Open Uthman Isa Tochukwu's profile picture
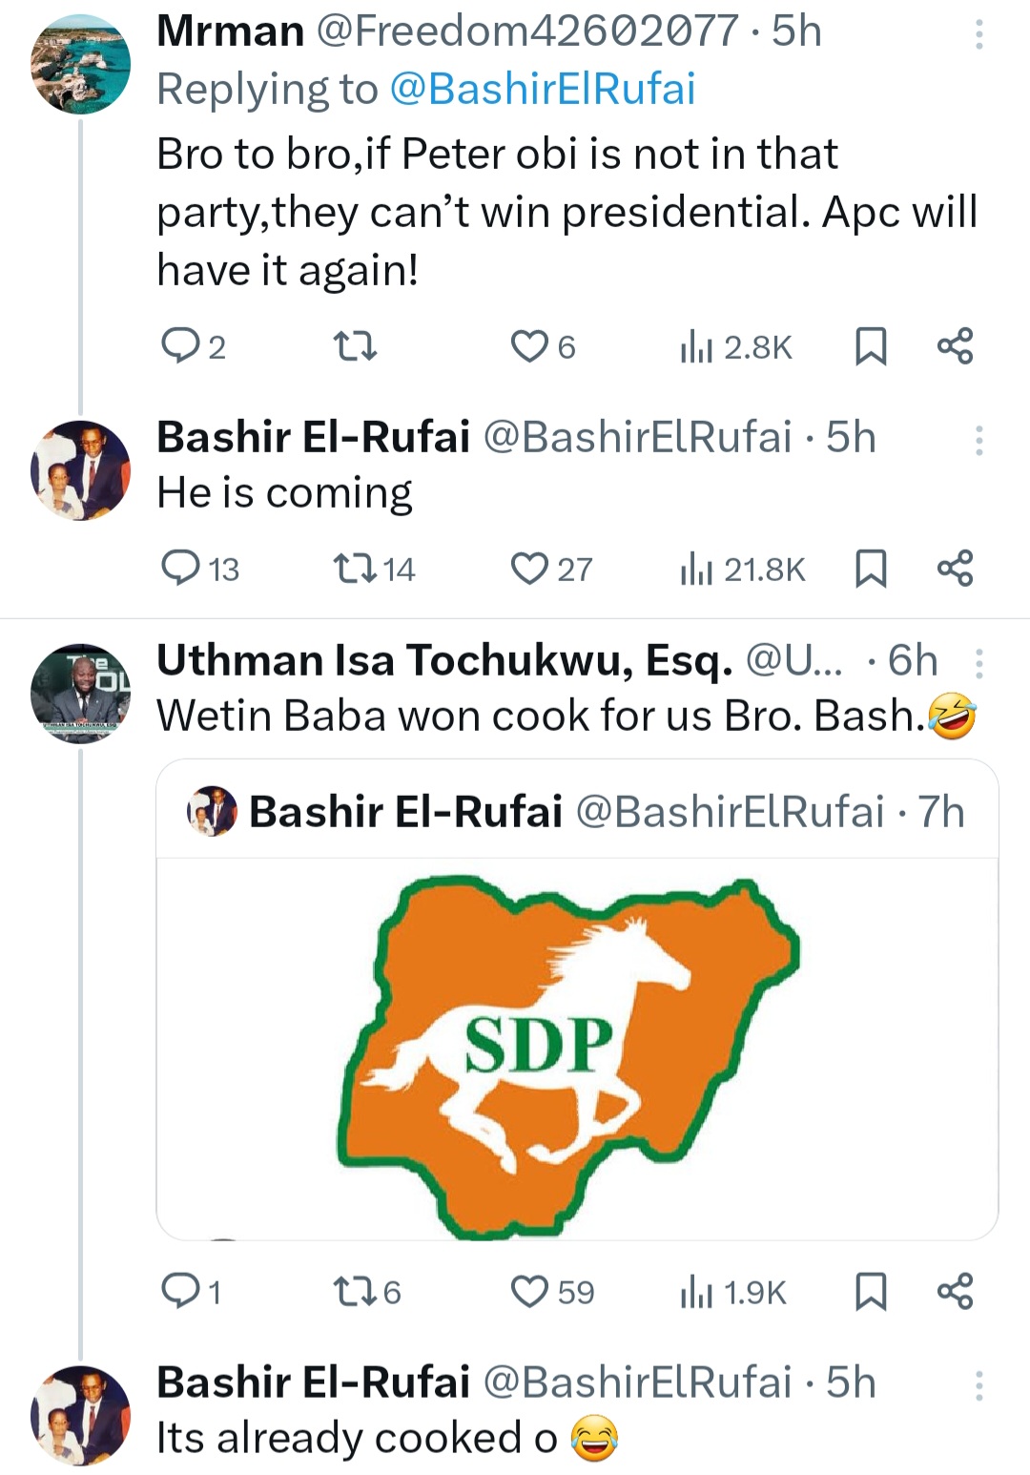Screen dimensions: 1030x1475 [80, 693]
